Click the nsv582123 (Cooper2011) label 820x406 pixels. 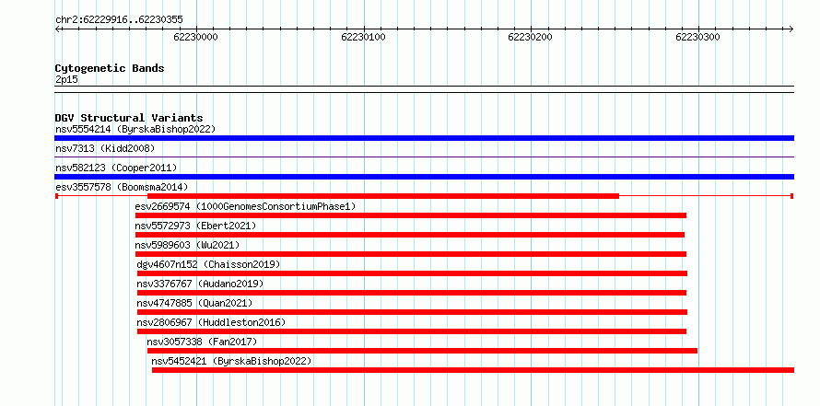(x=116, y=168)
